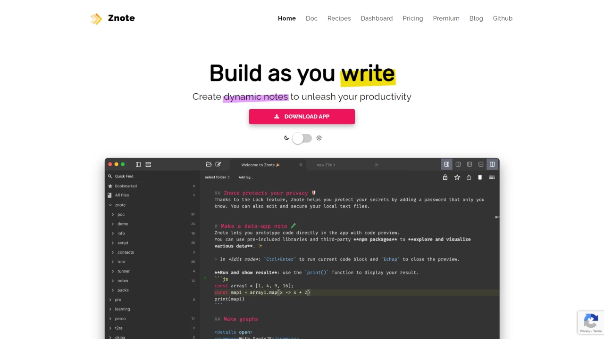The width and height of the screenshot is (604, 339).
Task: Expand the demo folder chevron
Action: [113, 224]
